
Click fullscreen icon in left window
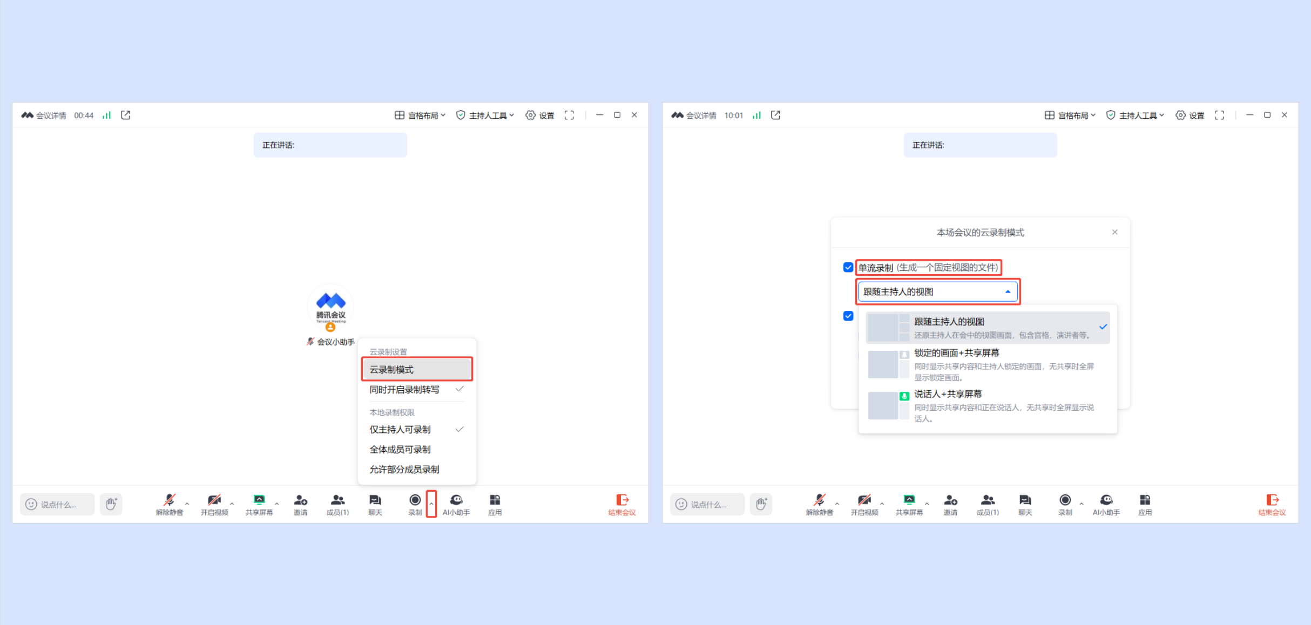[x=569, y=115]
